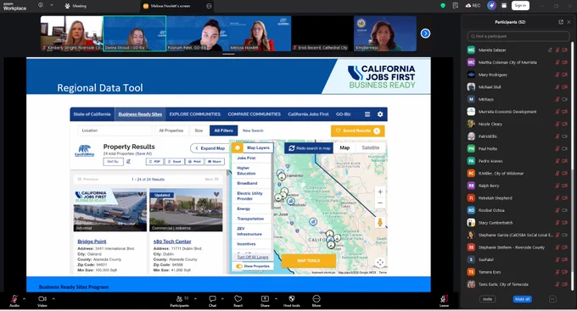Click the Find a participant search field
This screenshot has width=577, height=311.
(x=518, y=36)
